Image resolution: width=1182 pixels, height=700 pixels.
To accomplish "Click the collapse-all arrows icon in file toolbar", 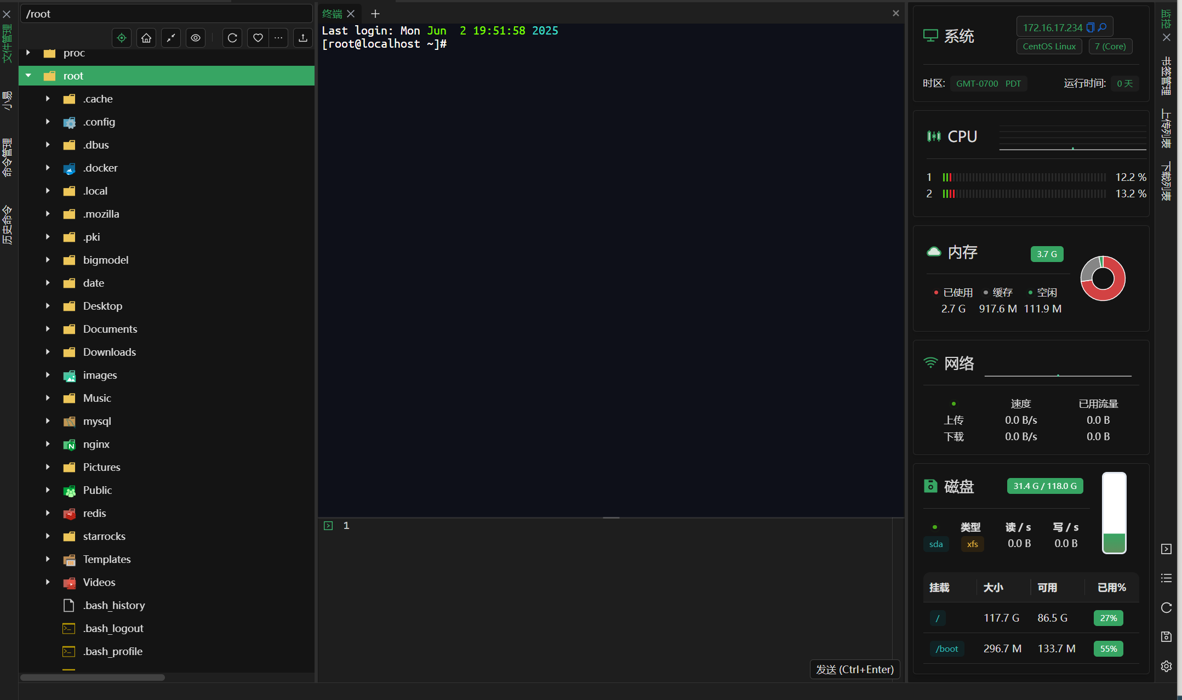I will 171,38.
